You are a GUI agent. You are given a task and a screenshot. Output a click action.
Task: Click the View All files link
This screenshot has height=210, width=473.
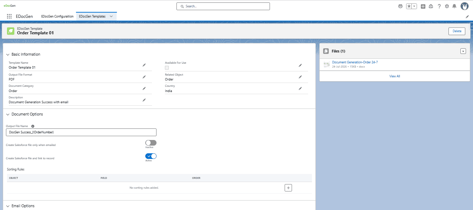point(395,76)
